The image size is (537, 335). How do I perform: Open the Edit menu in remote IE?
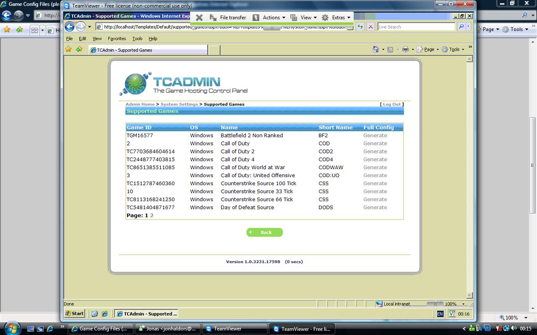click(83, 39)
